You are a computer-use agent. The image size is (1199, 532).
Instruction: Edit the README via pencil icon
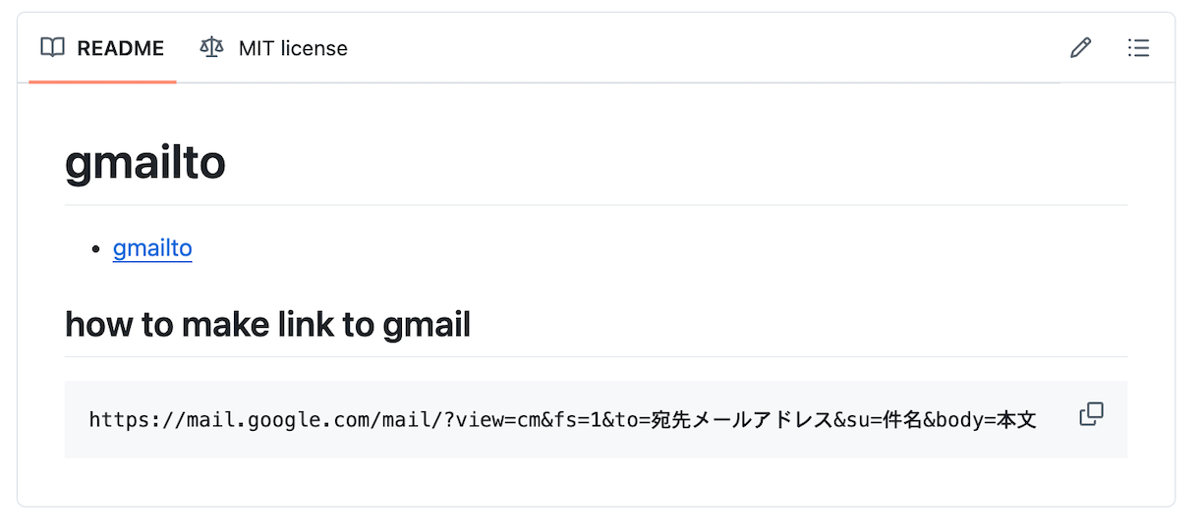click(1080, 47)
